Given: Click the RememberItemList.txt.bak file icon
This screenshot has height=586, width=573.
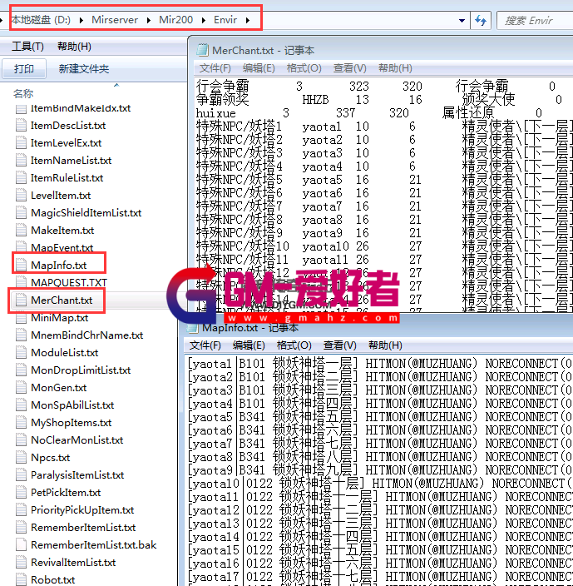Looking at the screenshot, I should coord(22,545).
